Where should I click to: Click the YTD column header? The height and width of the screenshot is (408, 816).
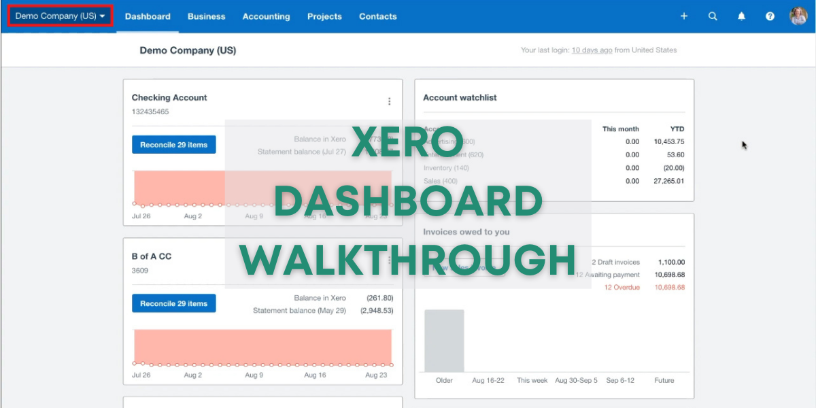677,129
